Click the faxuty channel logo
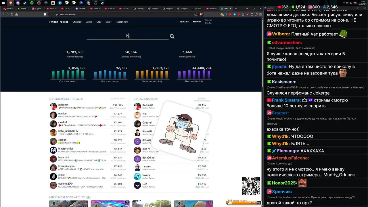The width and height of the screenshot is (368, 207). 137,177
